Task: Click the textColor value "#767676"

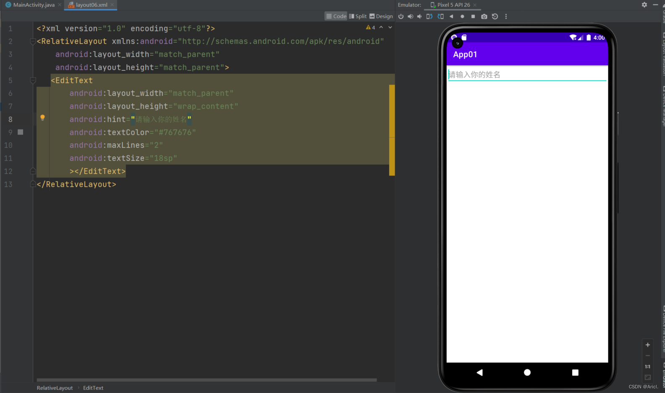Action: tap(175, 132)
